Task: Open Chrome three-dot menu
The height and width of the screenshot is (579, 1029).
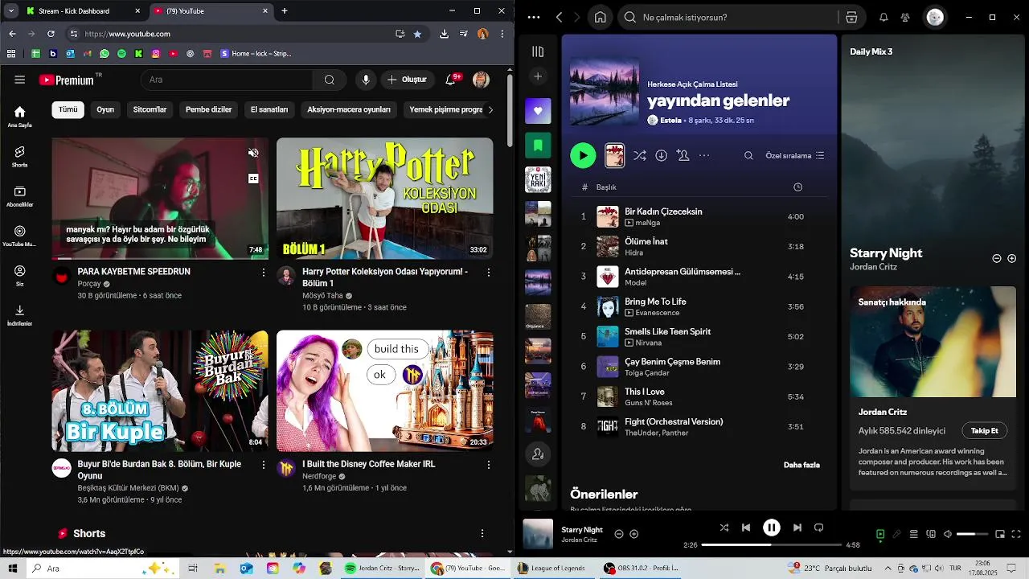Action: point(502,34)
